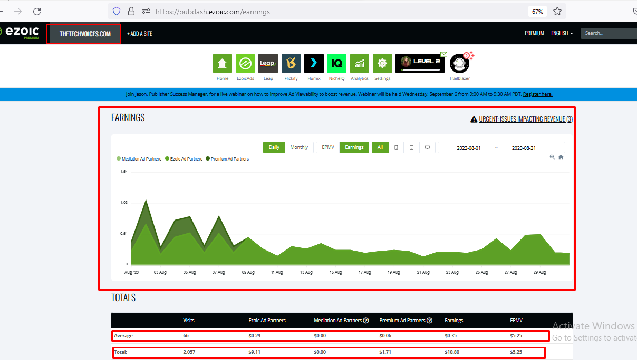
Task: Bookmark this page with the star icon
Action: click(557, 11)
